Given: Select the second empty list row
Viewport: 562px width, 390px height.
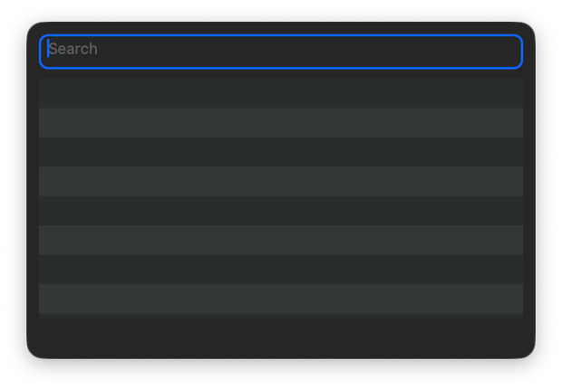Looking at the screenshot, I should point(281,123).
